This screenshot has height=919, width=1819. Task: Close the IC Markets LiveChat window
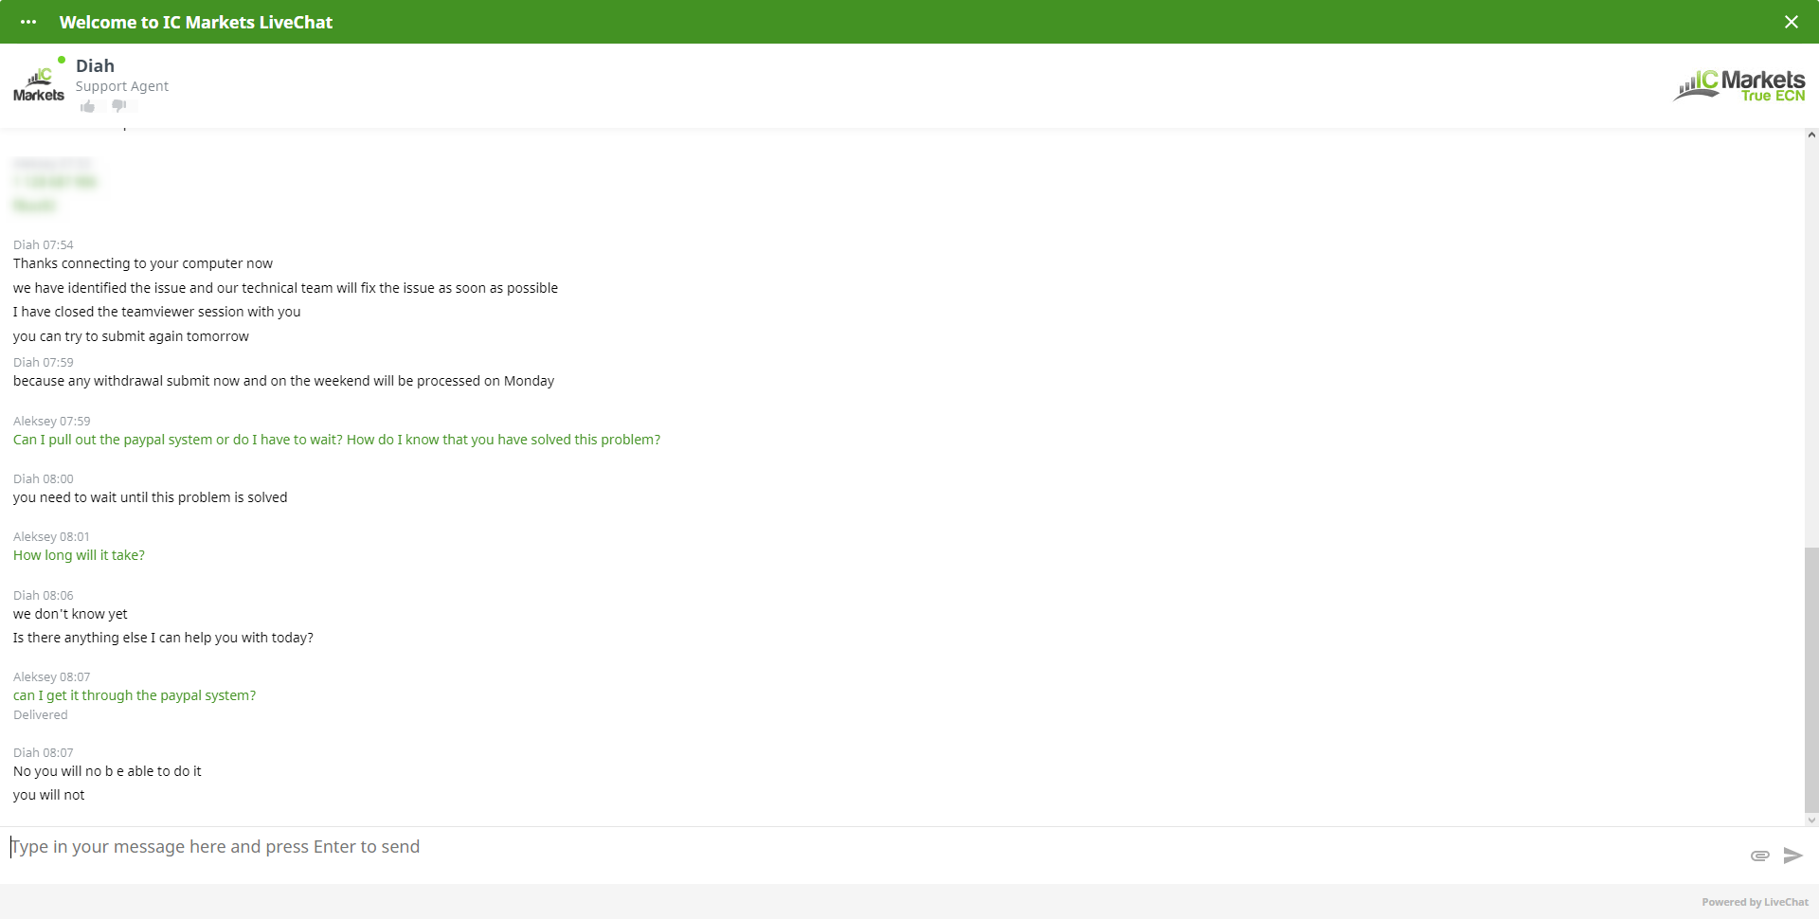(1791, 22)
